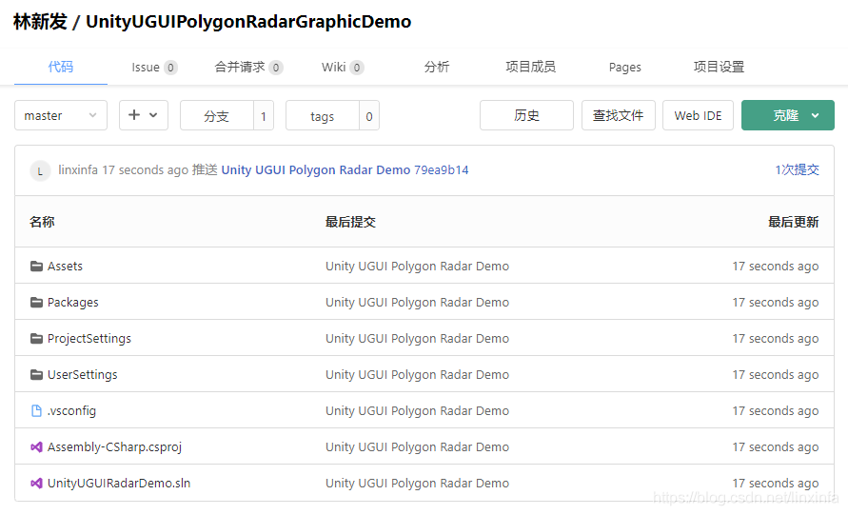Click the Packages row commit message
Viewport: 848px width, 515px height.
pyautogui.click(x=417, y=303)
